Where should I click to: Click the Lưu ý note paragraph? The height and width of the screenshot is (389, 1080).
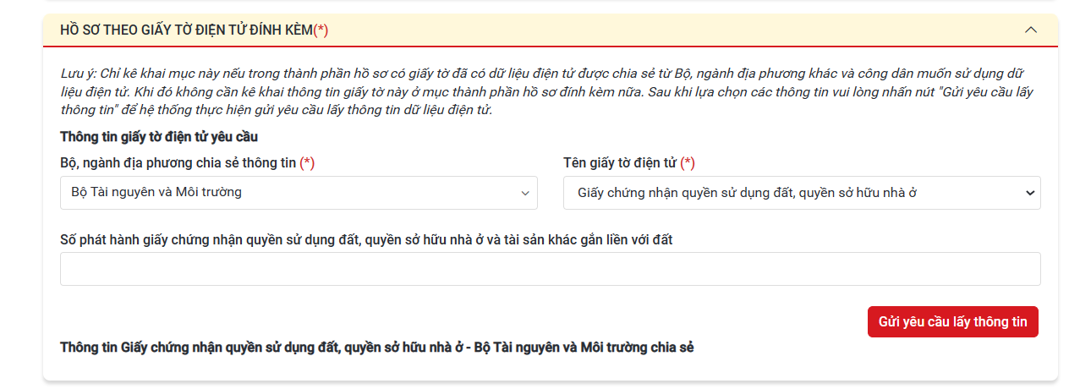pos(546,90)
